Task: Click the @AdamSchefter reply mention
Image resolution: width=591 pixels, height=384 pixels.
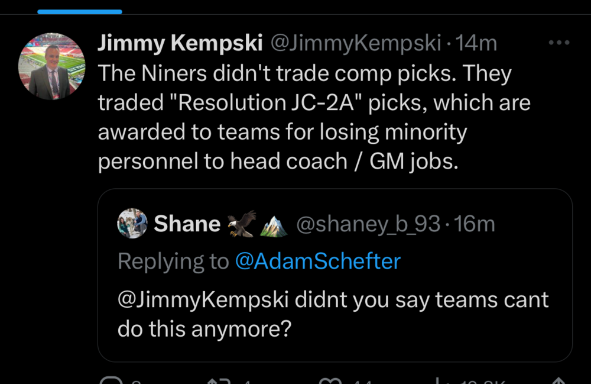Action: point(317,261)
